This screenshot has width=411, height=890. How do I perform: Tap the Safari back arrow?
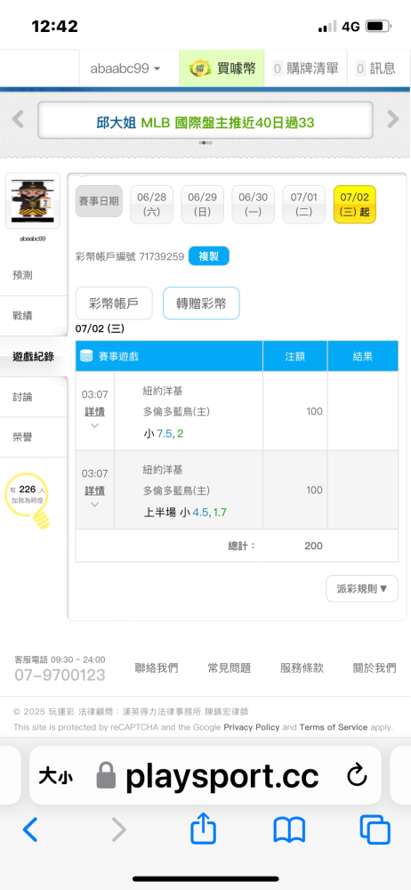pyautogui.click(x=30, y=829)
